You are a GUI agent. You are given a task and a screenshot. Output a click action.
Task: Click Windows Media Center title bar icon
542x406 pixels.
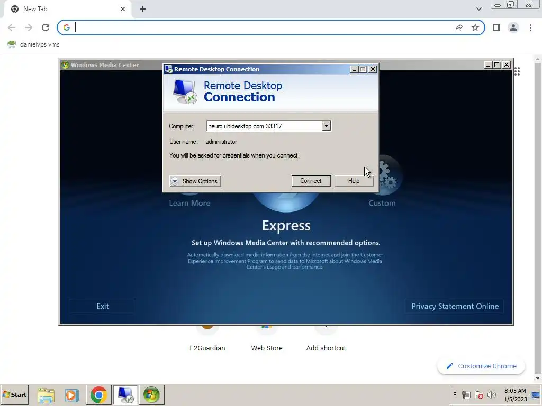tap(65, 65)
